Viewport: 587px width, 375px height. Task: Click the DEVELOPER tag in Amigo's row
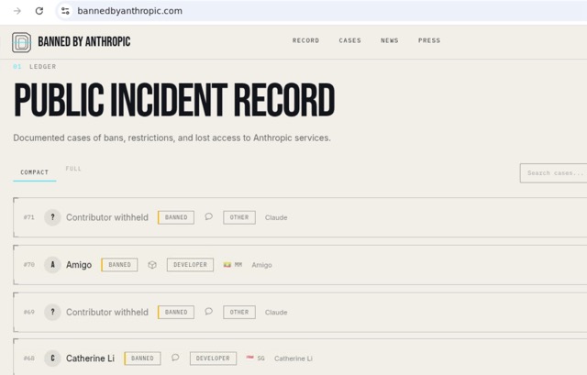190,265
